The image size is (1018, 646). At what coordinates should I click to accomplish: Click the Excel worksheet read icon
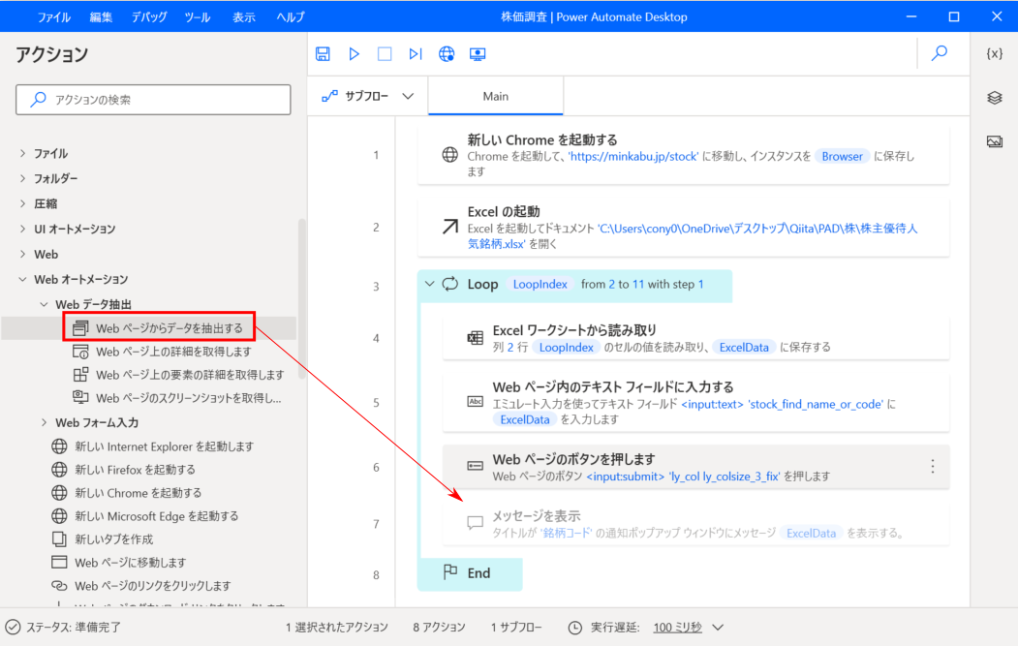click(476, 338)
